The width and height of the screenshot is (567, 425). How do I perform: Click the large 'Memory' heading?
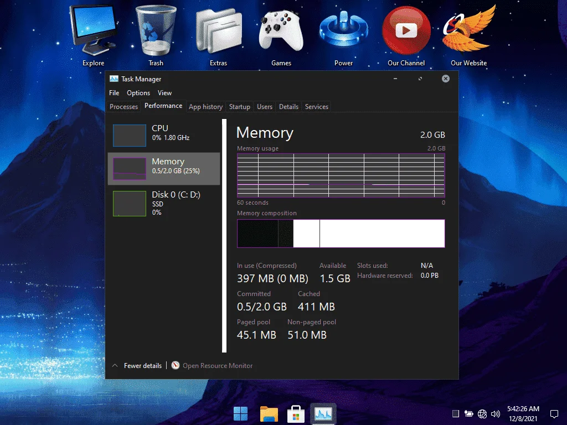pos(265,133)
